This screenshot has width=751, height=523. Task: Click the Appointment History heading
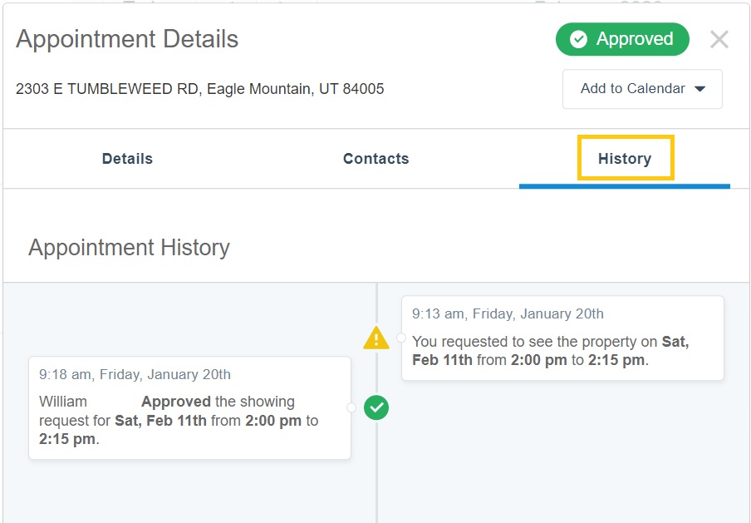[x=129, y=248]
